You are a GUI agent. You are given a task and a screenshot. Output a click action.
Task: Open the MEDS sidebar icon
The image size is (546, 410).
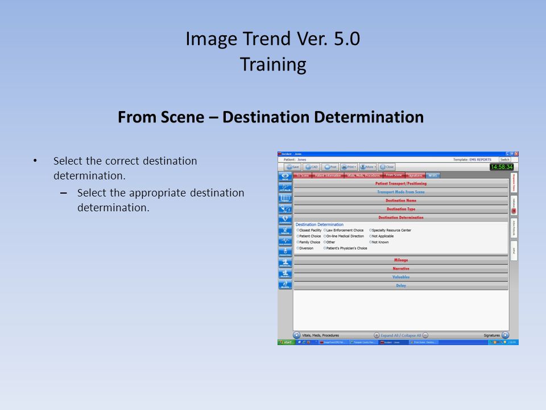click(285, 231)
